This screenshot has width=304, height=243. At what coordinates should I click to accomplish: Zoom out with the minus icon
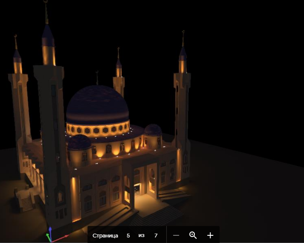pyautogui.click(x=176, y=235)
